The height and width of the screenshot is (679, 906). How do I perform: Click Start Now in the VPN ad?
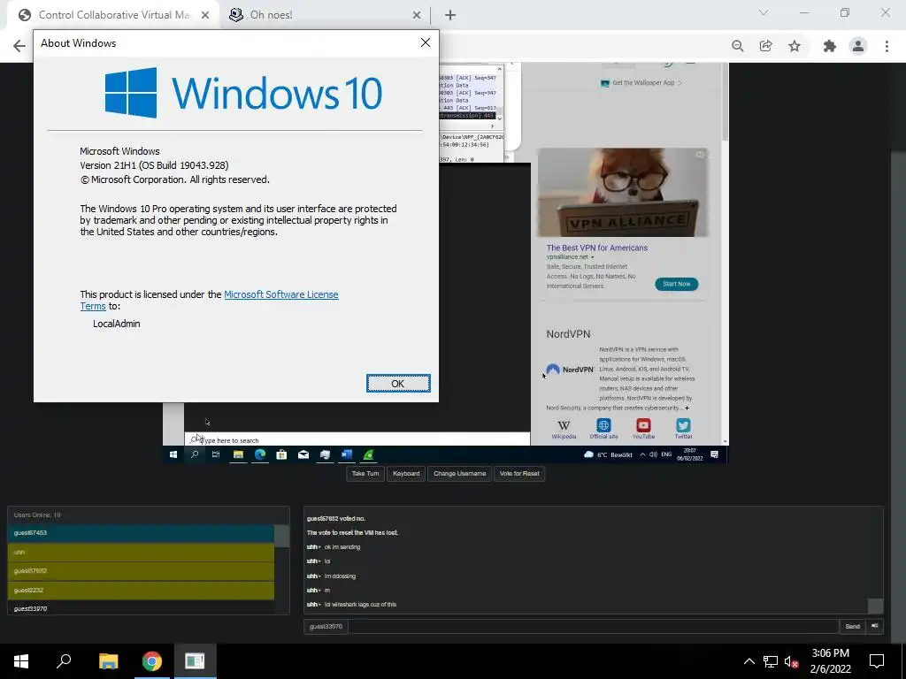pos(676,284)
